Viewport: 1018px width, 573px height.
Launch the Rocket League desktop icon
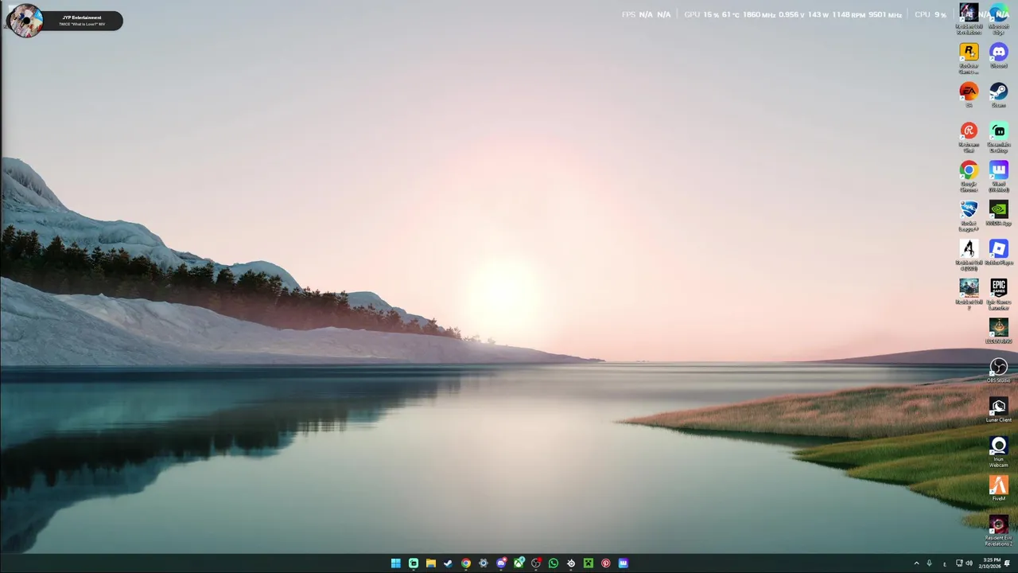pos(969,216)
